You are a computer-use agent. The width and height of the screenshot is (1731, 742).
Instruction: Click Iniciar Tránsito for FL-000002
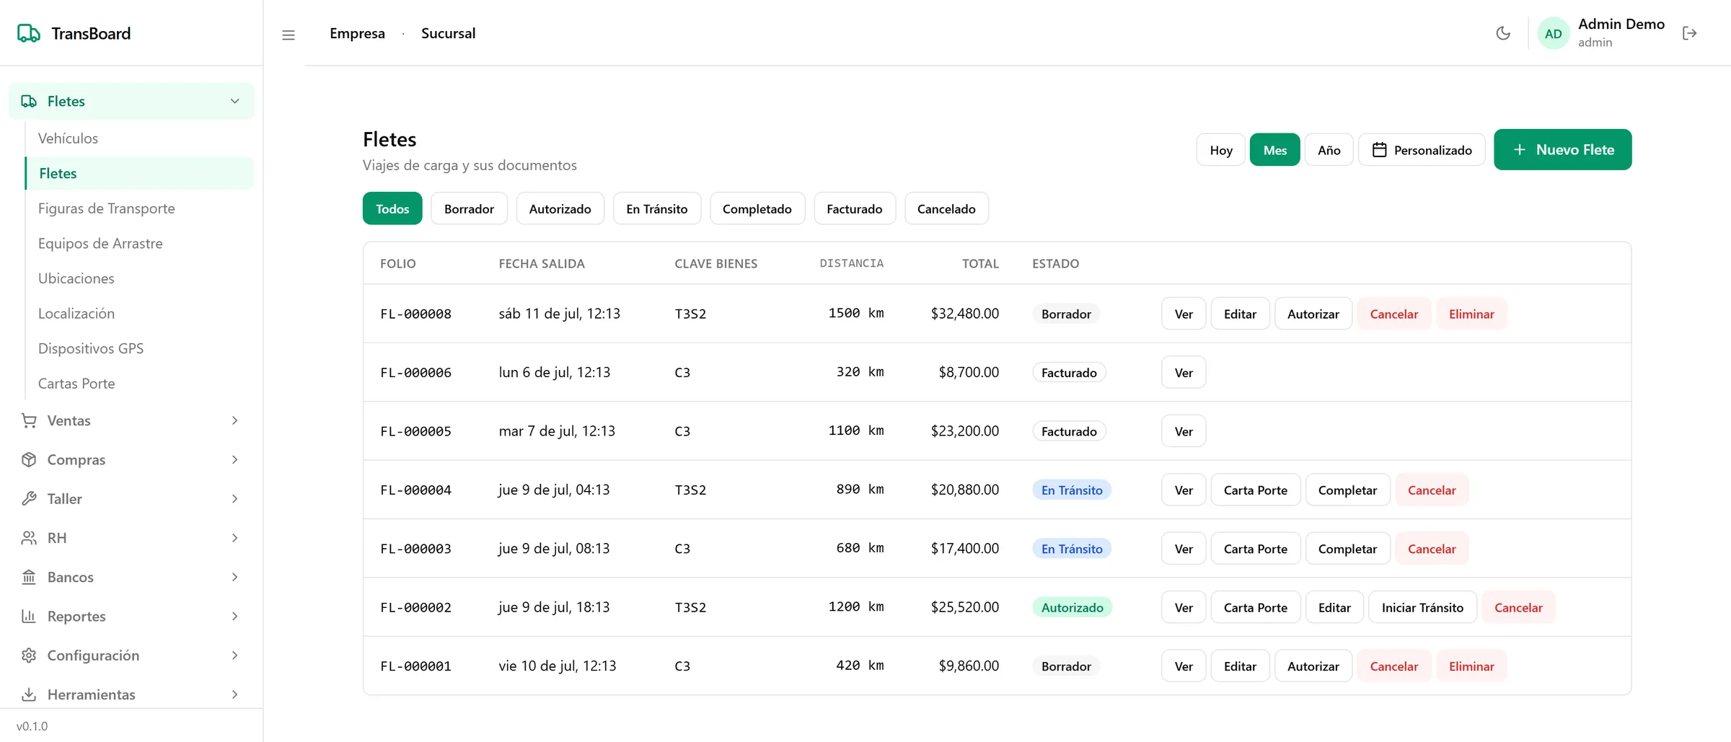[1422, 607]
